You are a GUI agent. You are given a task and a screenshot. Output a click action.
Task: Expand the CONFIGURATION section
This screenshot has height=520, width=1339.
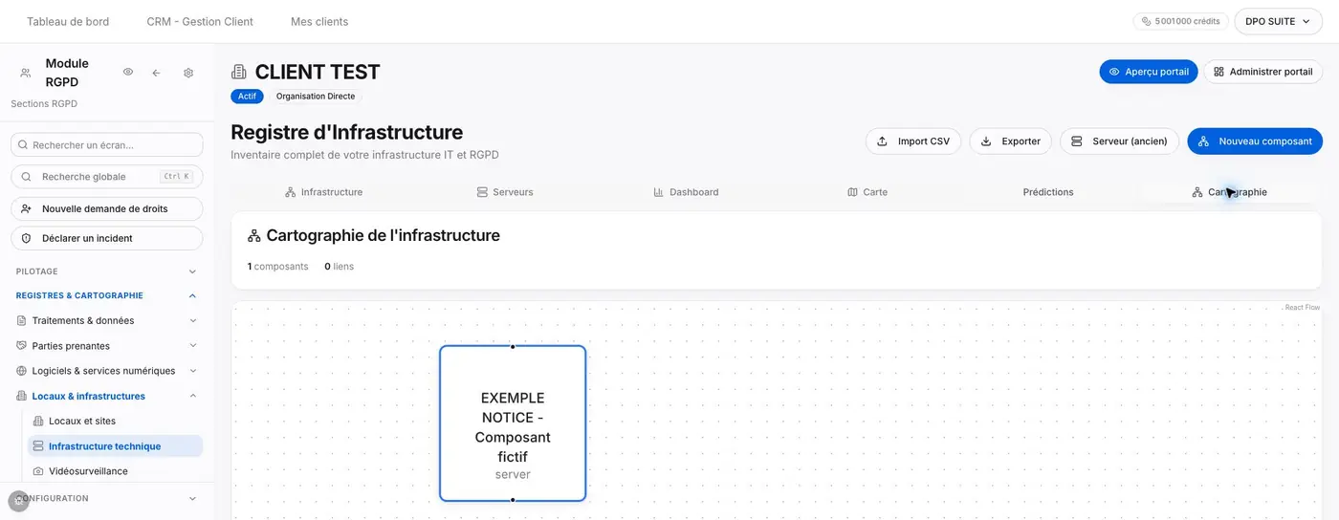pos(107,498)
